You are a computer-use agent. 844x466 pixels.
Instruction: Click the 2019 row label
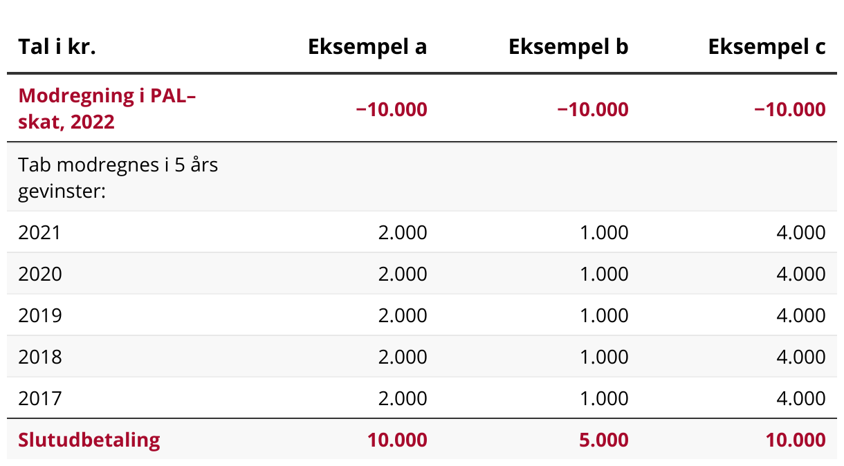tap(39, 315)
